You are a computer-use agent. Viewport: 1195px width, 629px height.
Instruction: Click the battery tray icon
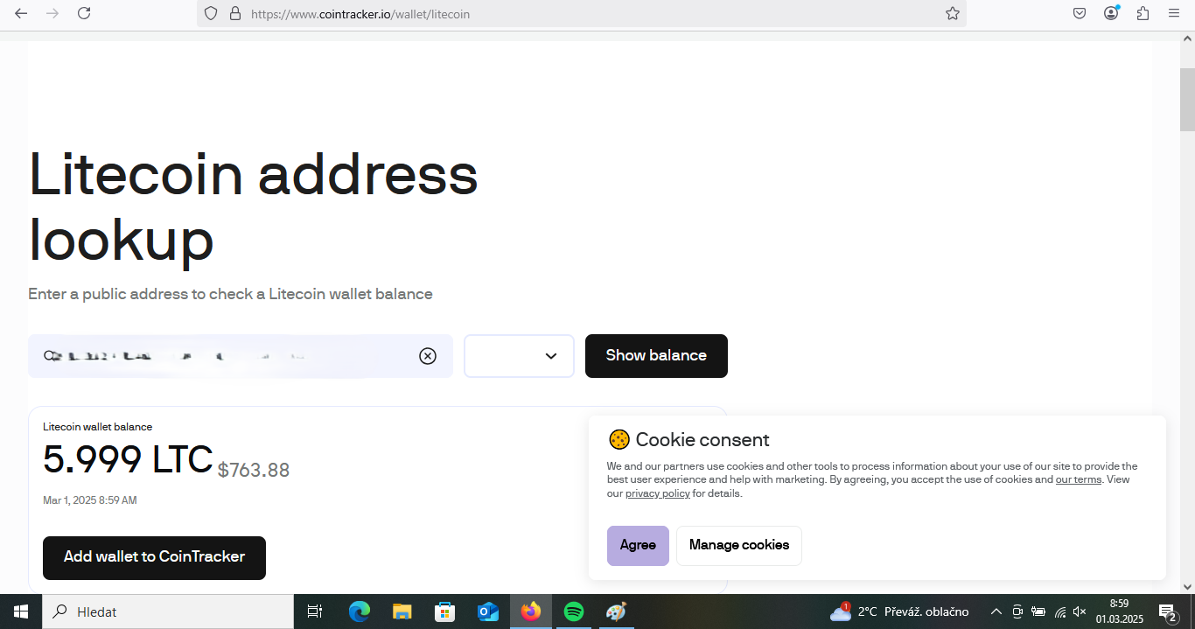[1038, 612]
